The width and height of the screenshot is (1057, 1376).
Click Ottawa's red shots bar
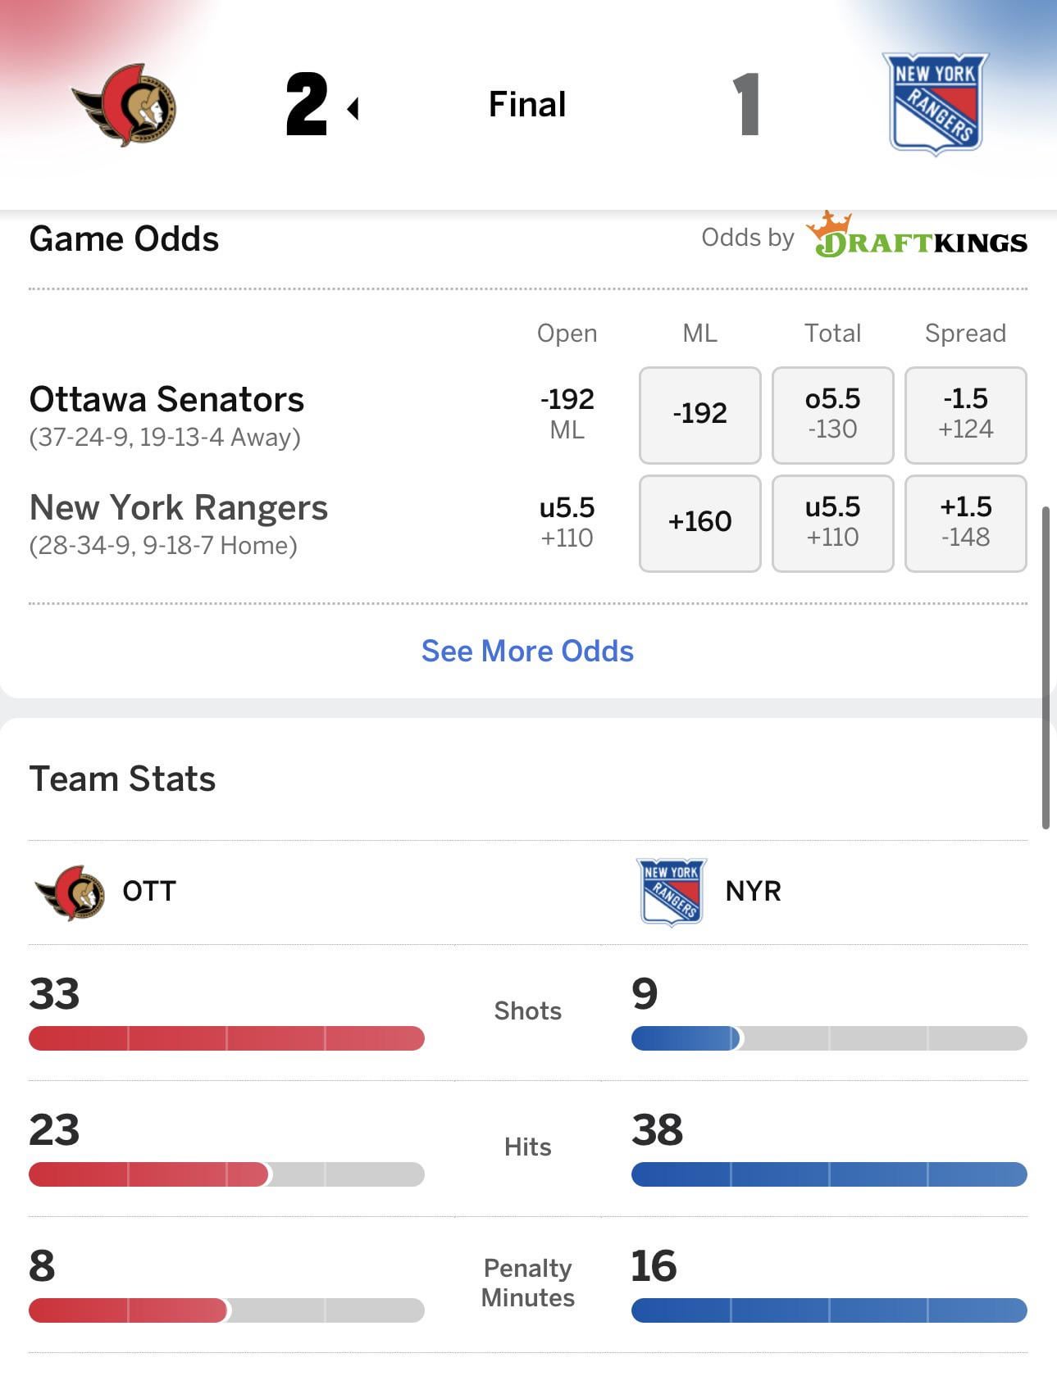point(226,1038)
